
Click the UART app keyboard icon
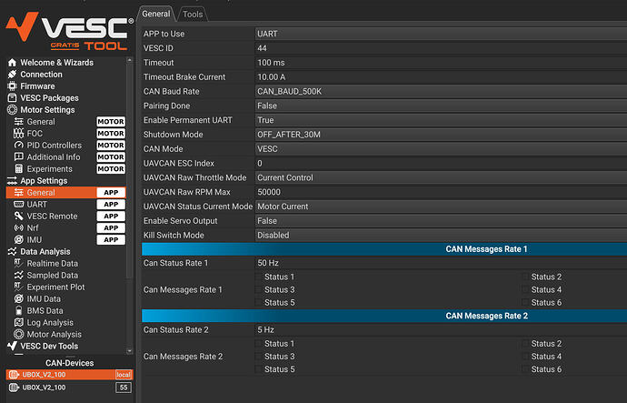[19, 204]
